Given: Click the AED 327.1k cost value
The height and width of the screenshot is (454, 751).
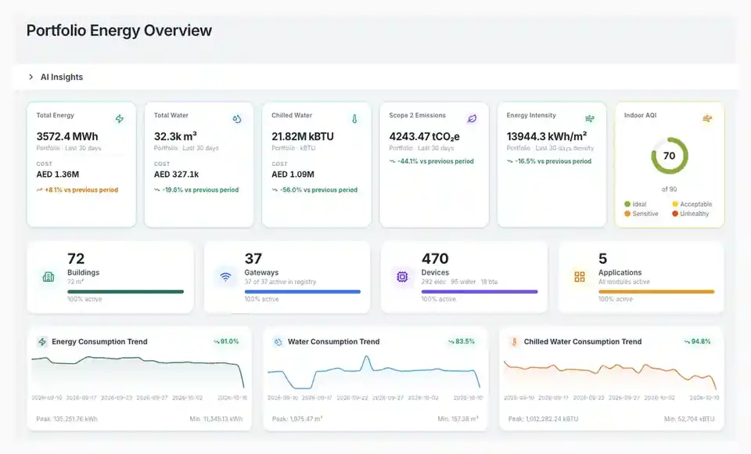Looking at the screenshot, I should click(176, 175).
